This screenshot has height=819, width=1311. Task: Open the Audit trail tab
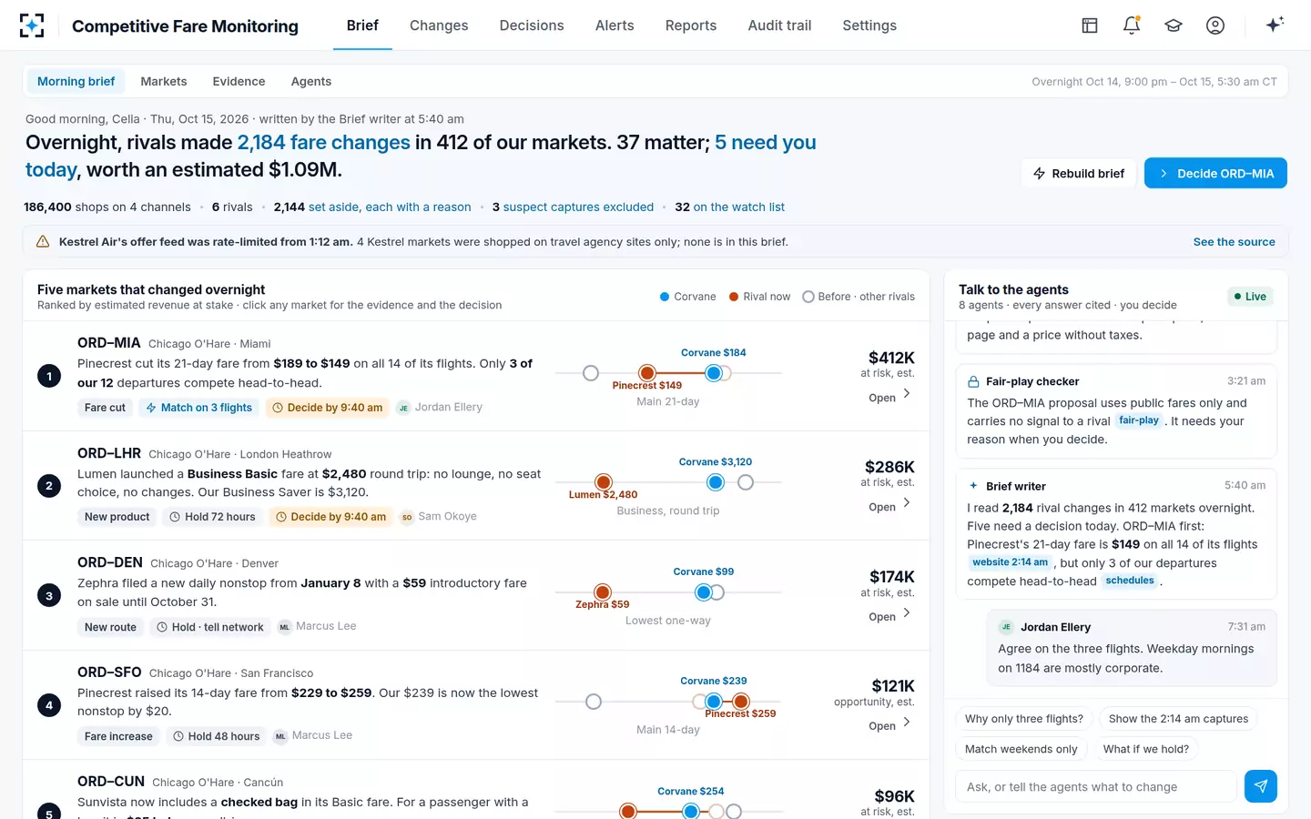779,25
